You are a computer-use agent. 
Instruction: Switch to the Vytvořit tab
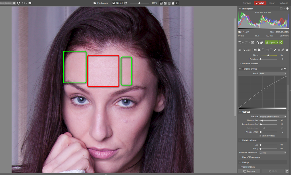pos(283,3)
